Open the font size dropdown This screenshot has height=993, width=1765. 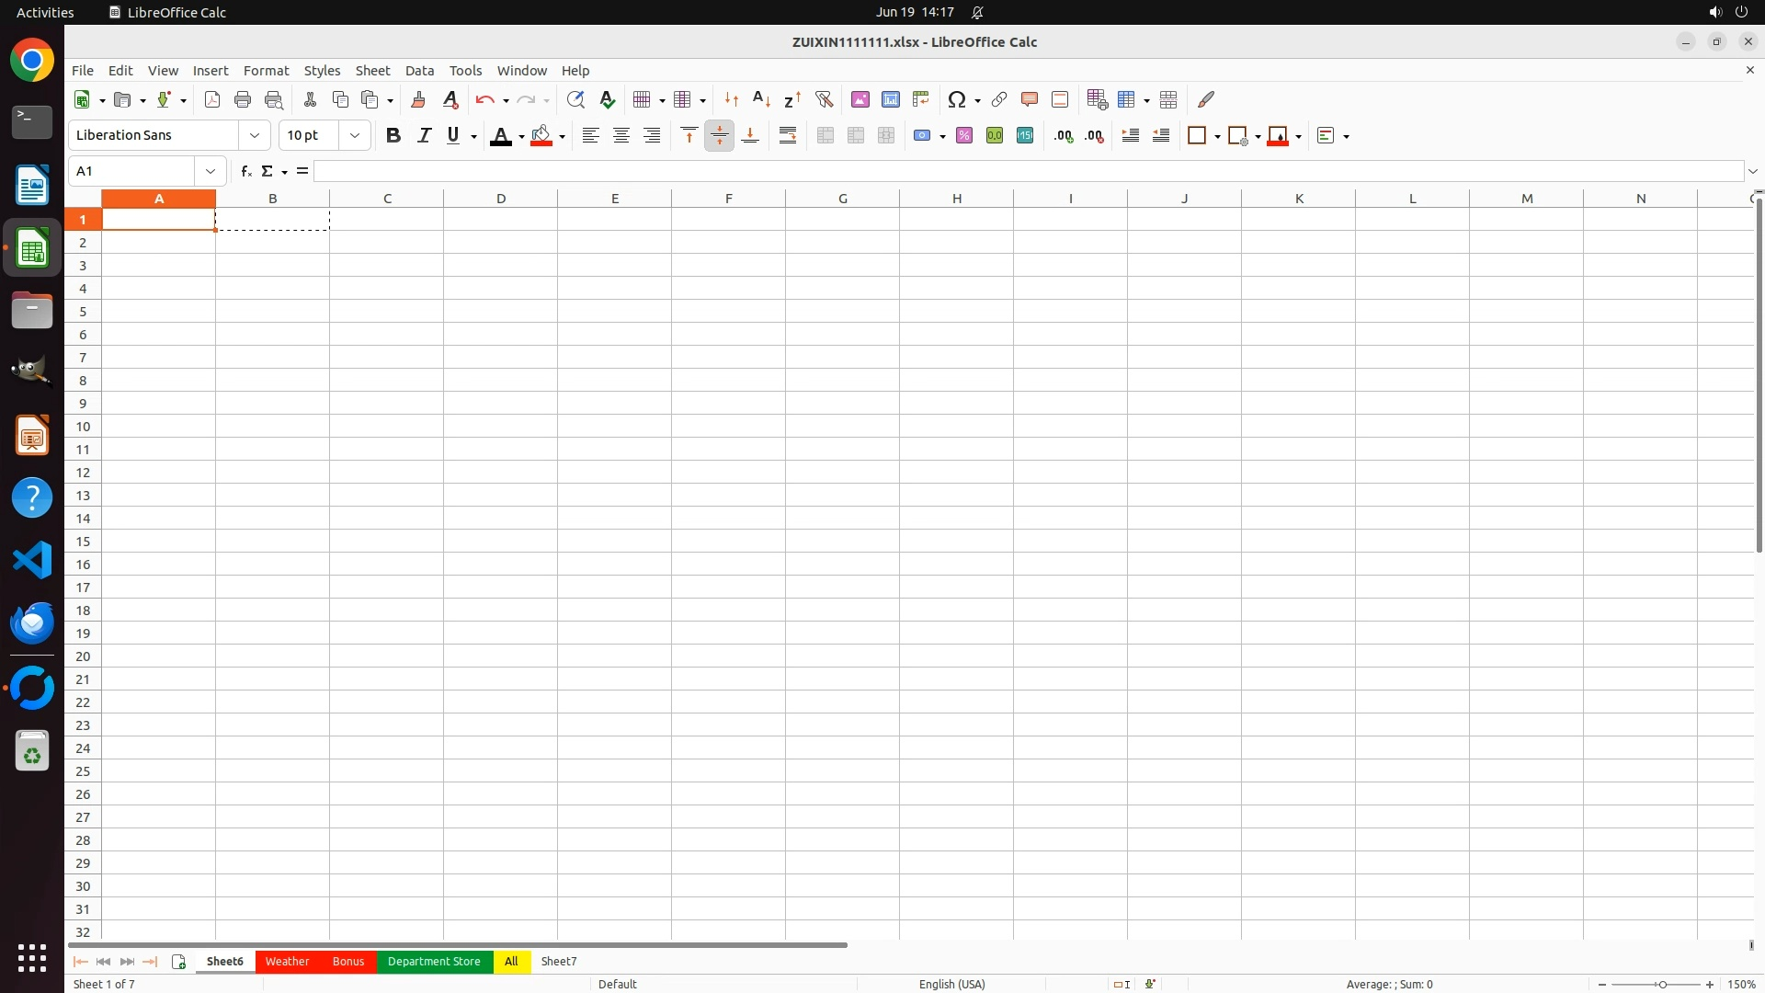click(354, 135)
